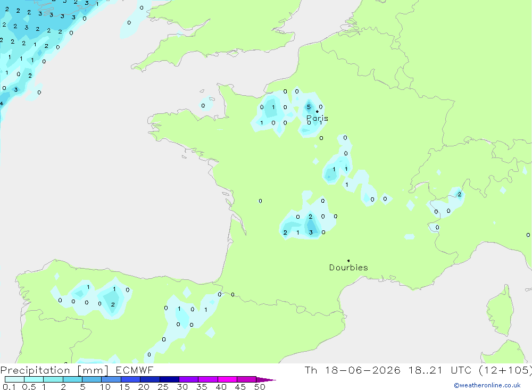The height and width of the screenshot is (390, 532).
Task: Open the weatheronline.co.uk copyright link
Action: (x=487, y=385)
